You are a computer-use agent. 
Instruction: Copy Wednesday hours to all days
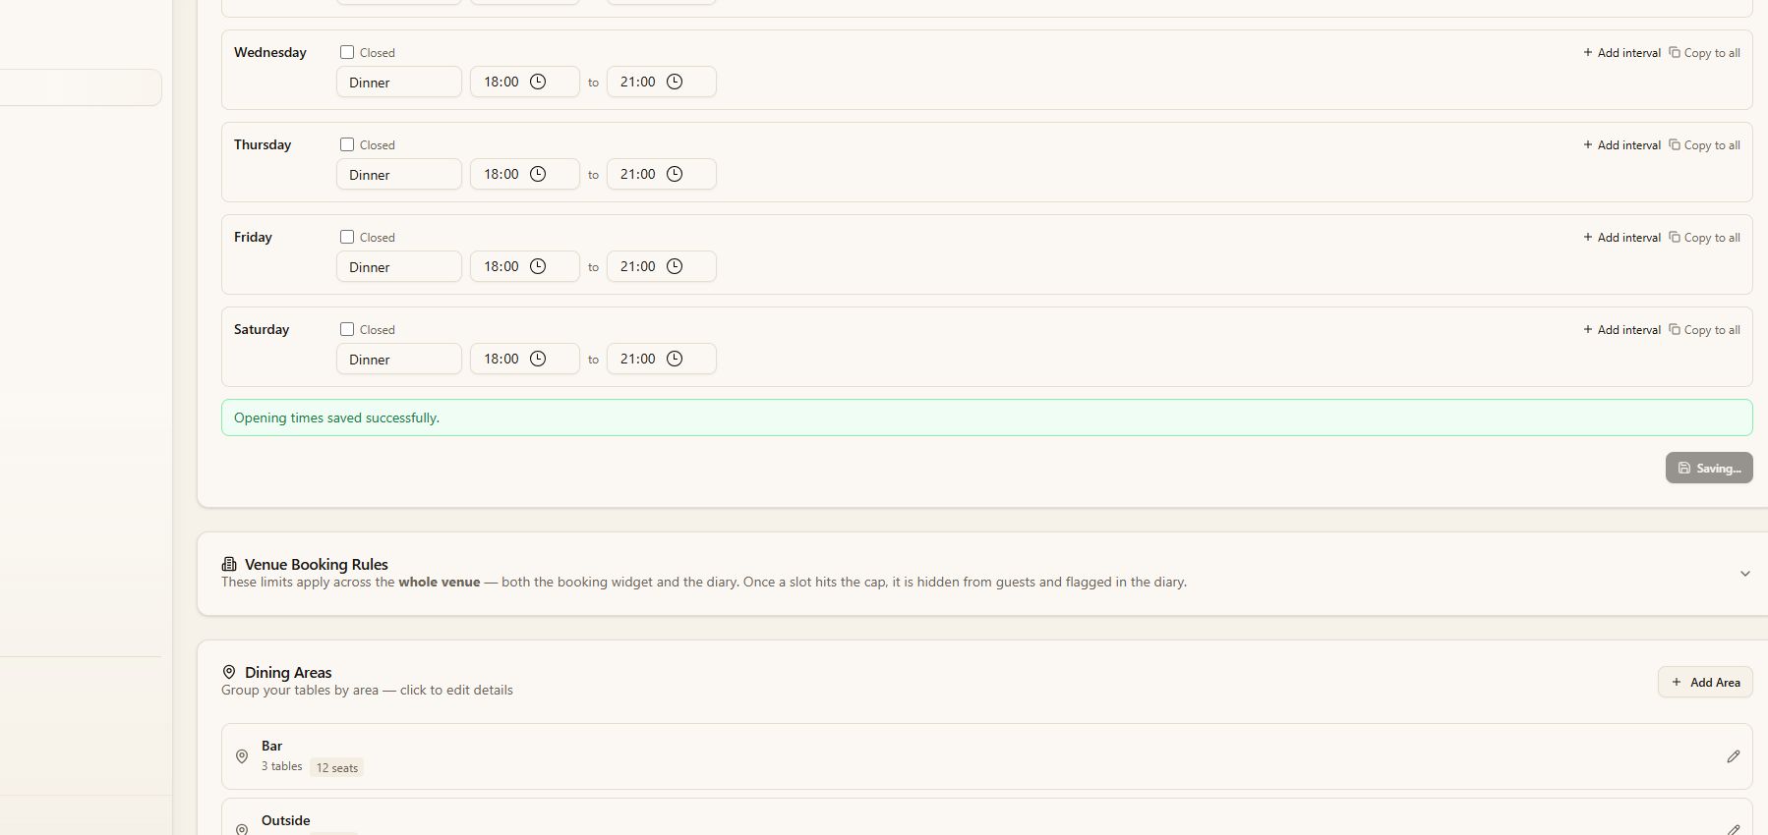coord(1704,53)
